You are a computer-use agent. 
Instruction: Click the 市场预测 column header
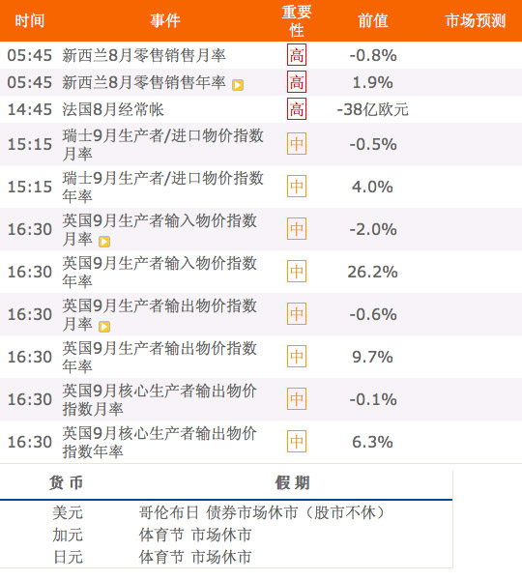coord(476,20)
